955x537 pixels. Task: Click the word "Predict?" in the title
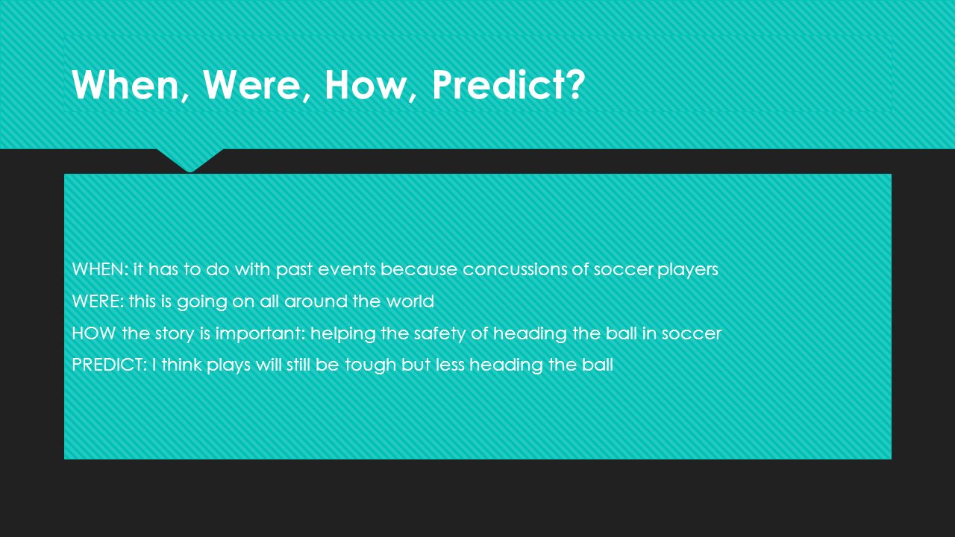(509, 85)
